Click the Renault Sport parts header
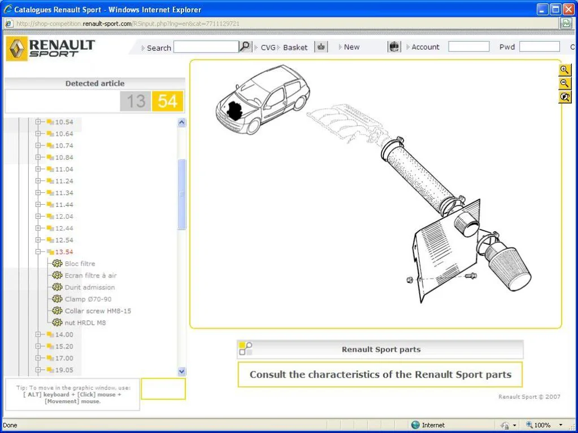Image resolution: width=578 pixels, height=433 pixels. (380, 350)
